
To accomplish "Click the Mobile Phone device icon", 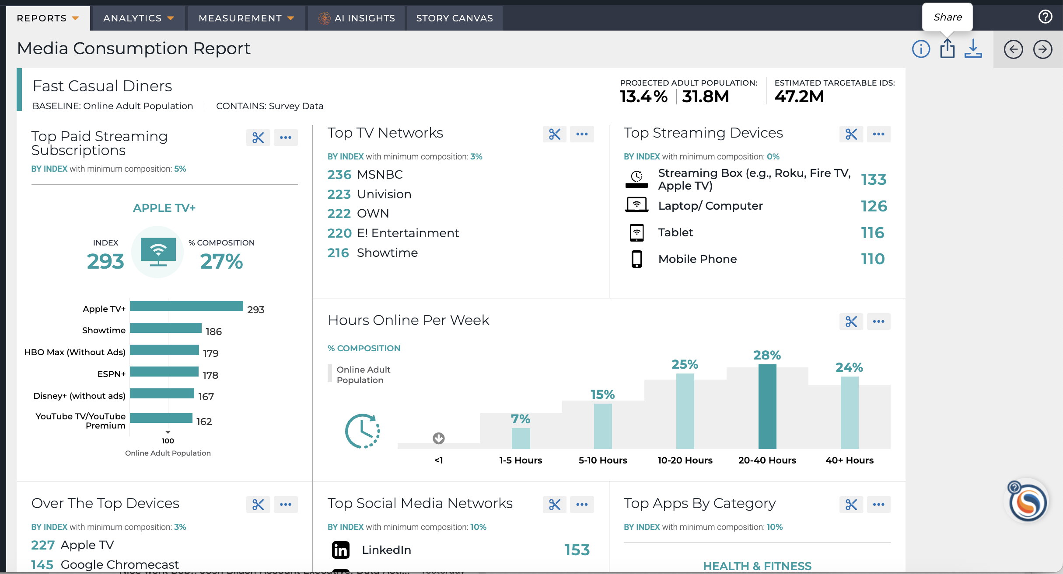I will (x=636, y=259).
